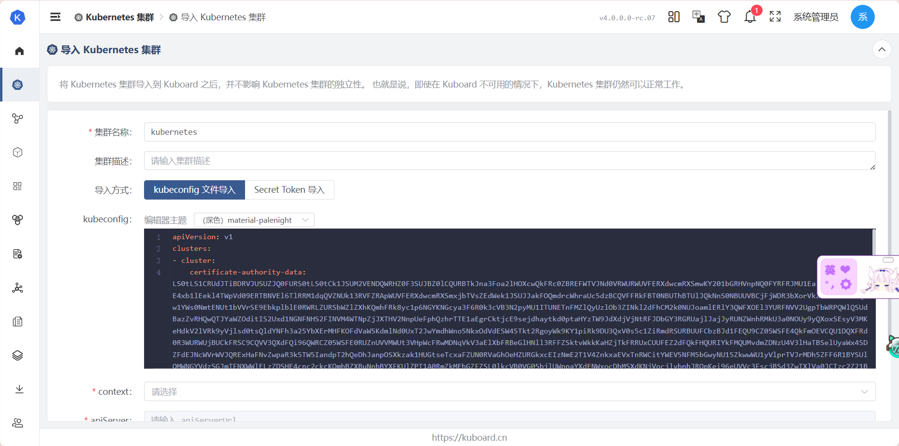899x446 pixels.
Task: Select kubeconfig 文件导入 import method
Action: point(194,190)
